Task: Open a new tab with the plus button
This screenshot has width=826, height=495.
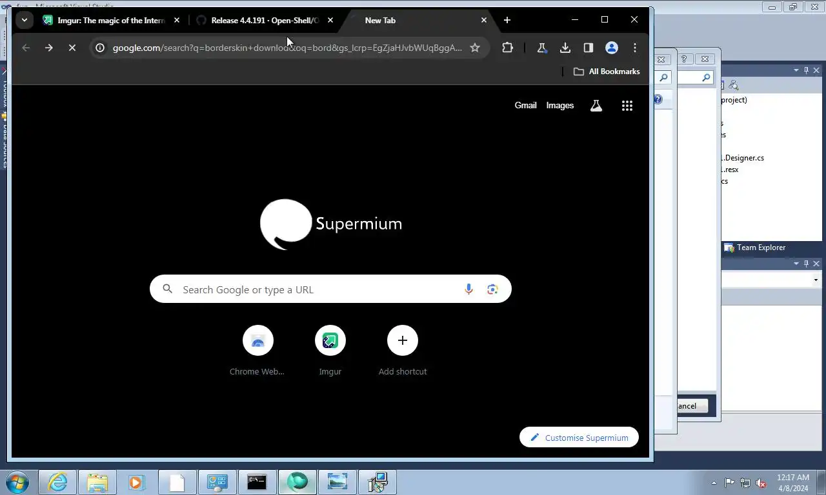Action: click(x=507, y=21)
